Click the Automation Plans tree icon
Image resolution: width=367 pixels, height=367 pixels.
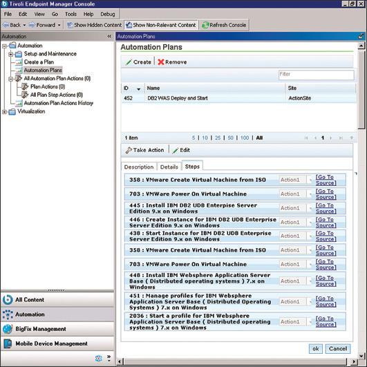(x=19, y=70)
